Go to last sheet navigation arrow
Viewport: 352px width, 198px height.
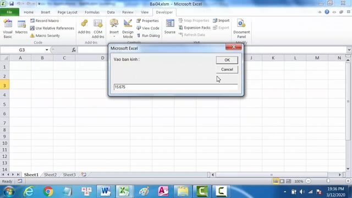click(18, 174)
